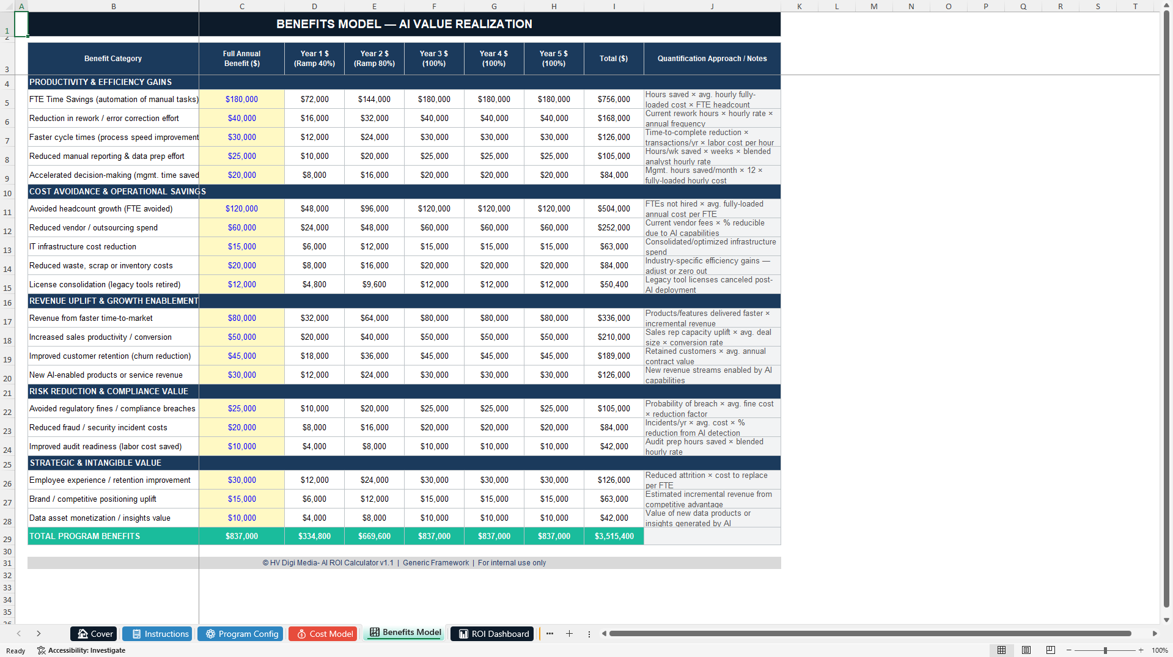1173x657 pixels.
Task: Click the next sheet navigation arrow
Action: point(39,634)
